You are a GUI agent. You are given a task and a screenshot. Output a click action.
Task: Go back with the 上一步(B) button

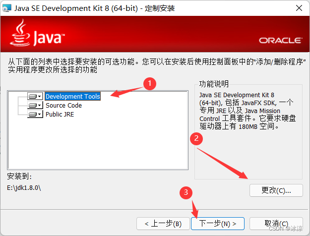click(x=163, y=224)
